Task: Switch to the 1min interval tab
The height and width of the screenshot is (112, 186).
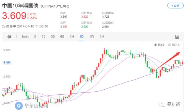Action: [25, 37]
